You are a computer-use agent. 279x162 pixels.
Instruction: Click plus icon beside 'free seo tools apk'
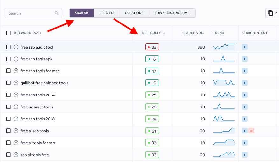point(16,59)
